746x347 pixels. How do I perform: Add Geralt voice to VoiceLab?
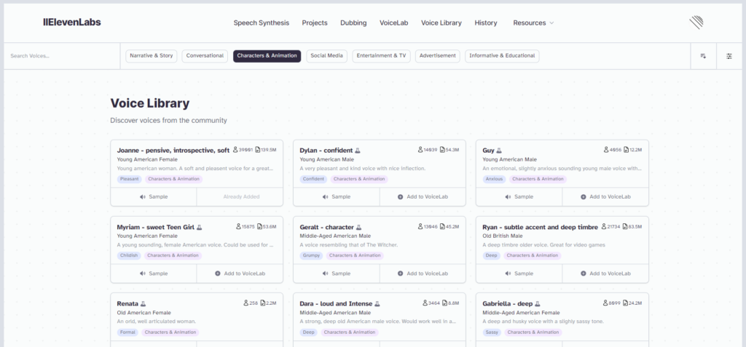pyautogui.click(x=423, y=274)
